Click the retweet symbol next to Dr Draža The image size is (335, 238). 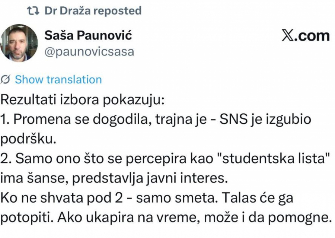tap(33, 11)
